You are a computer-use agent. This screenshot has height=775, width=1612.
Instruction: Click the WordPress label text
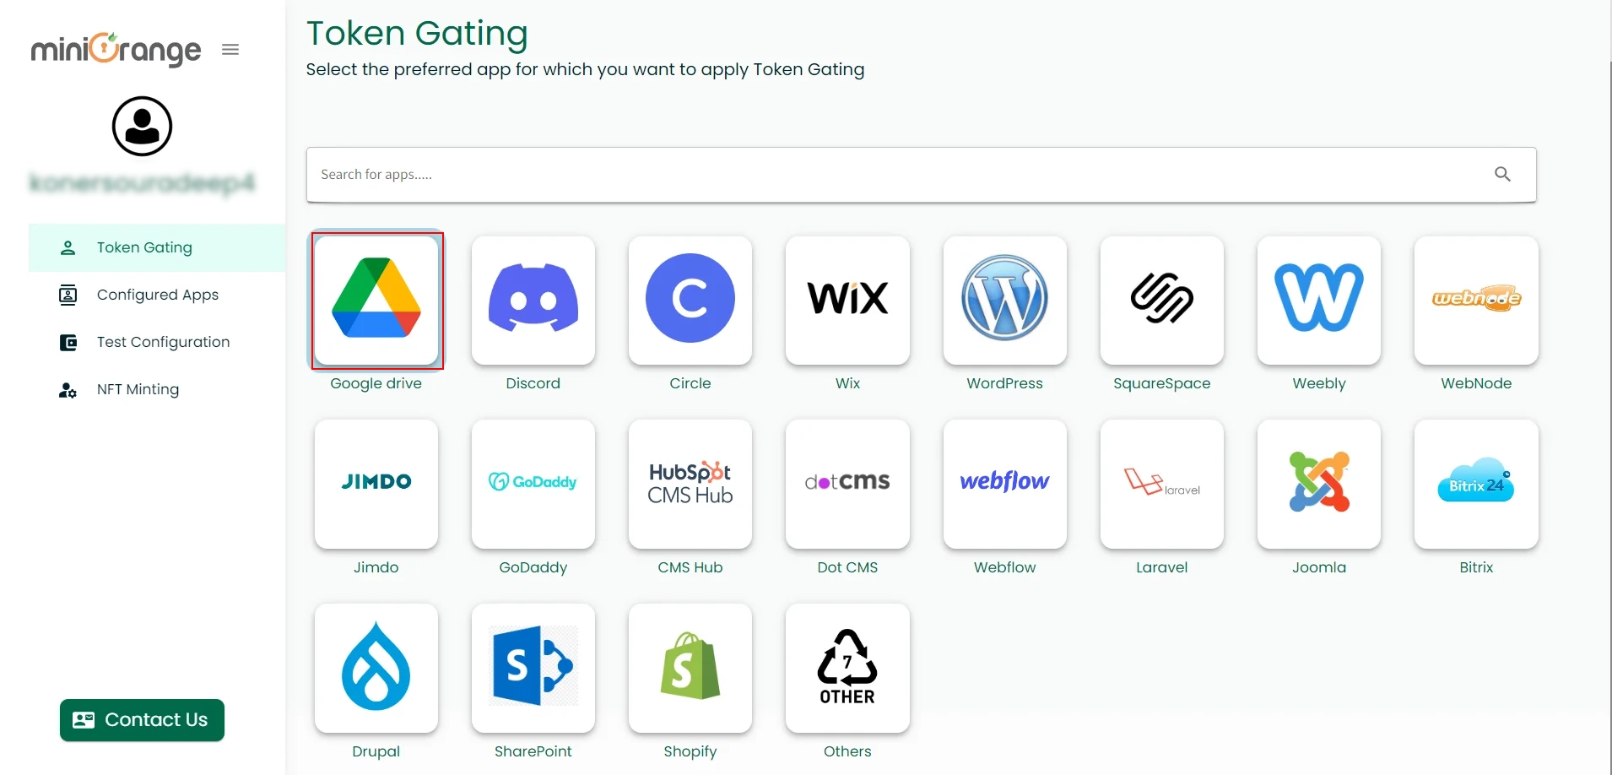[x=1005, y=383]
